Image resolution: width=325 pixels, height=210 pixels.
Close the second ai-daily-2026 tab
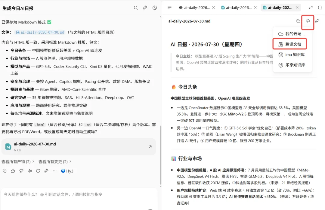tap(255, 7)
